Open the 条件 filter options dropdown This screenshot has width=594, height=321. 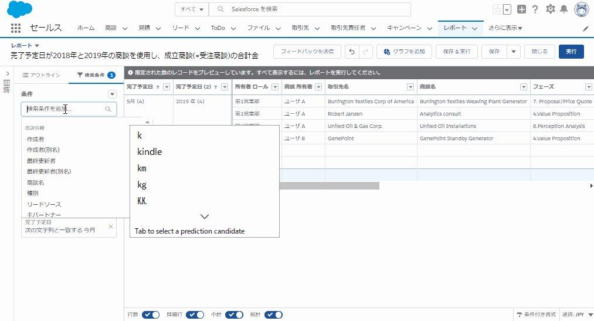112,94
